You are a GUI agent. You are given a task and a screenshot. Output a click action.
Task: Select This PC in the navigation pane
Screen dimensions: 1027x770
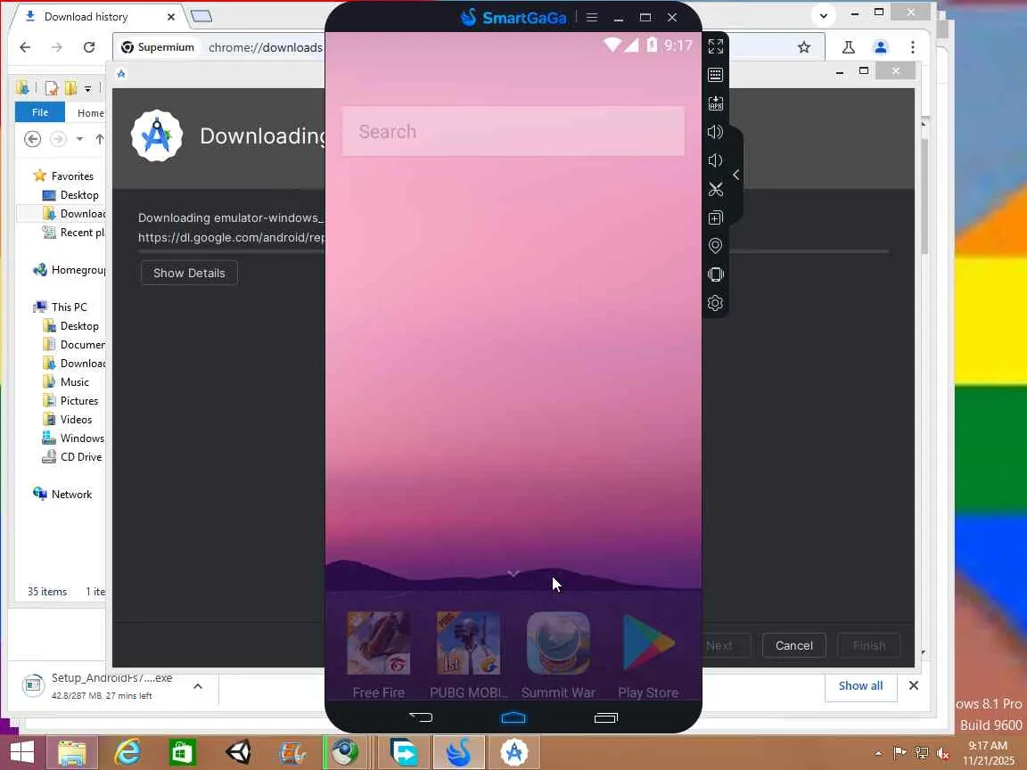pyautogui.click(x=61, y=307)
